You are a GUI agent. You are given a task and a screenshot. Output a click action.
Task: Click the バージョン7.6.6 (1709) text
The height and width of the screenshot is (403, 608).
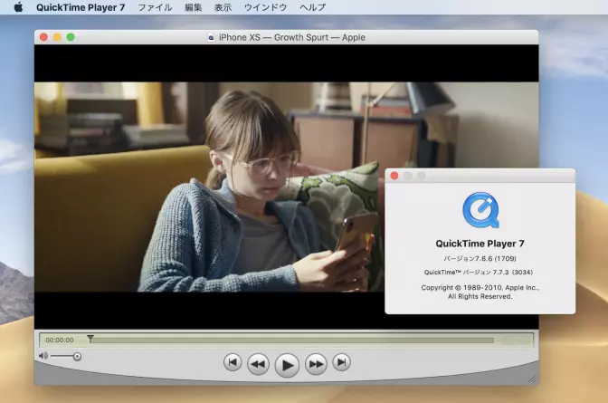click(480, 259)
